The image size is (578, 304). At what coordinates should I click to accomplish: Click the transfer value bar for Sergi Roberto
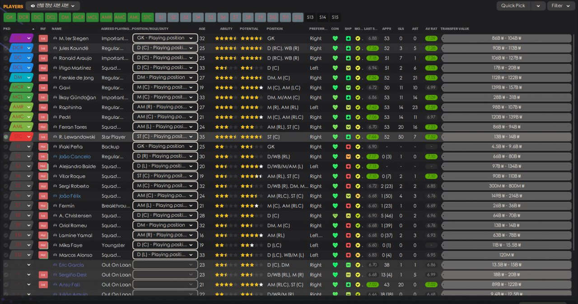click(x=506, y=186)
